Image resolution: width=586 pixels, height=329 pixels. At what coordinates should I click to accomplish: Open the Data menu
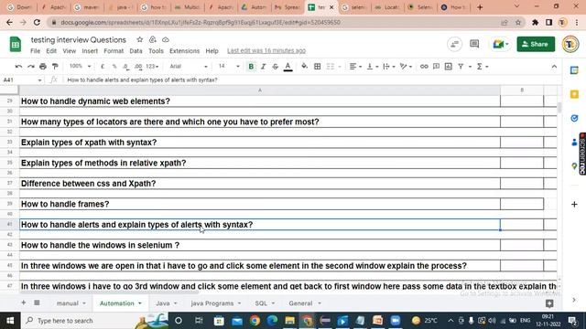coord(136,51)
